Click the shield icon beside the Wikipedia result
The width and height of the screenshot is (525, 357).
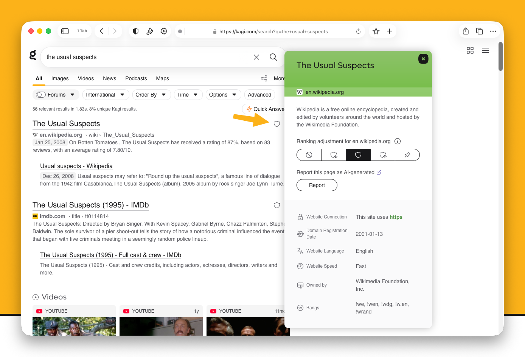point(277,124)
